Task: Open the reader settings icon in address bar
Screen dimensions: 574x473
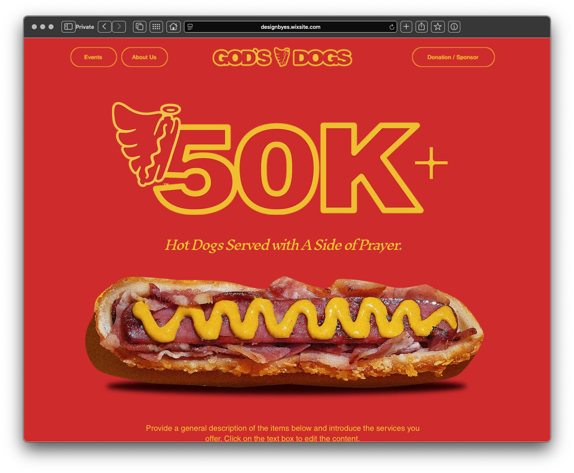Action: click(x=190, y=27)
